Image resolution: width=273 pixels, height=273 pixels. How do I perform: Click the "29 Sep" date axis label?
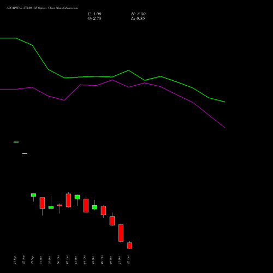(x=32, y=260)
